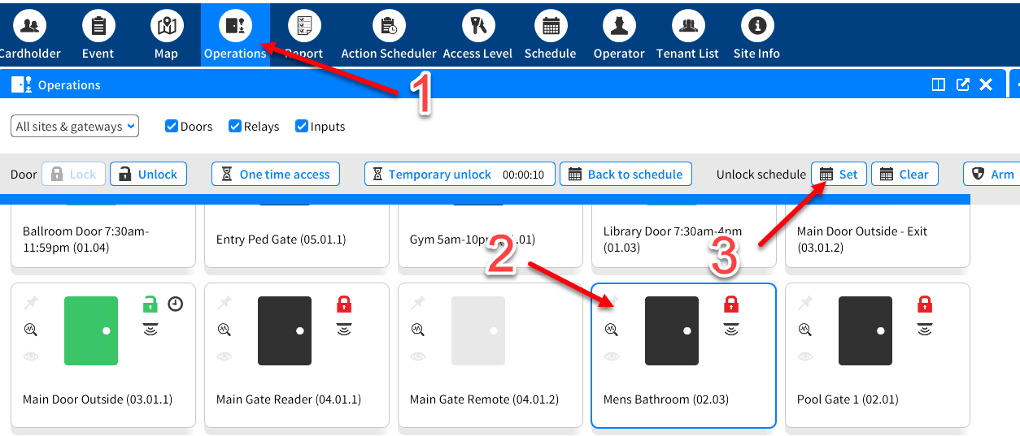Disable the Inputs filter checkbox

(302, 126)
